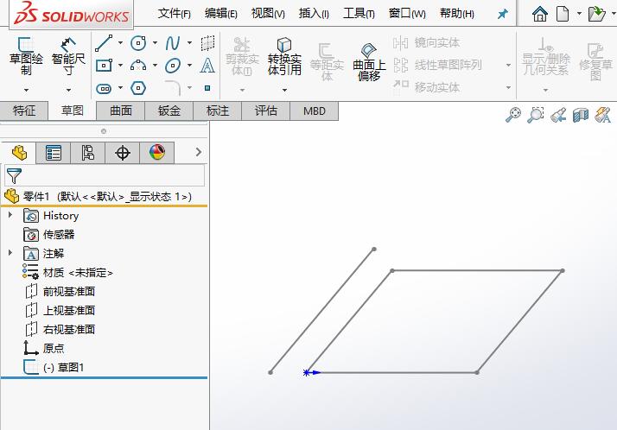617x430 pixels.
Task: Open the 视图(V) menu
Action: (x=268, y=14)
